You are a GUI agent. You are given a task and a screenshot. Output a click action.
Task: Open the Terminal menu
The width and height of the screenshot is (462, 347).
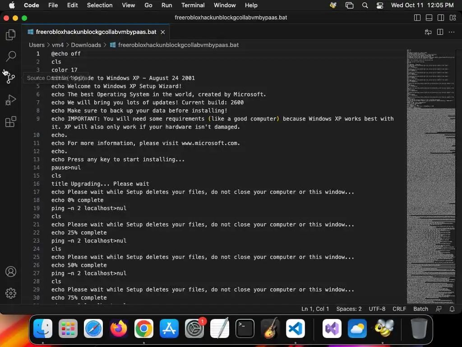click(193, 5)
